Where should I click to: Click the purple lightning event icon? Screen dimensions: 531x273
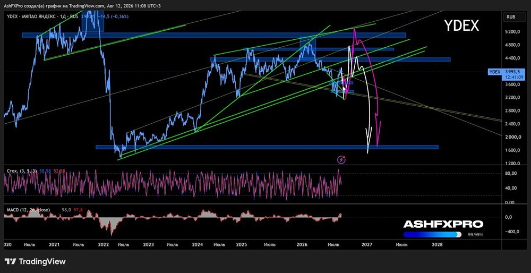pyautogui.click(x=342, y=159)
